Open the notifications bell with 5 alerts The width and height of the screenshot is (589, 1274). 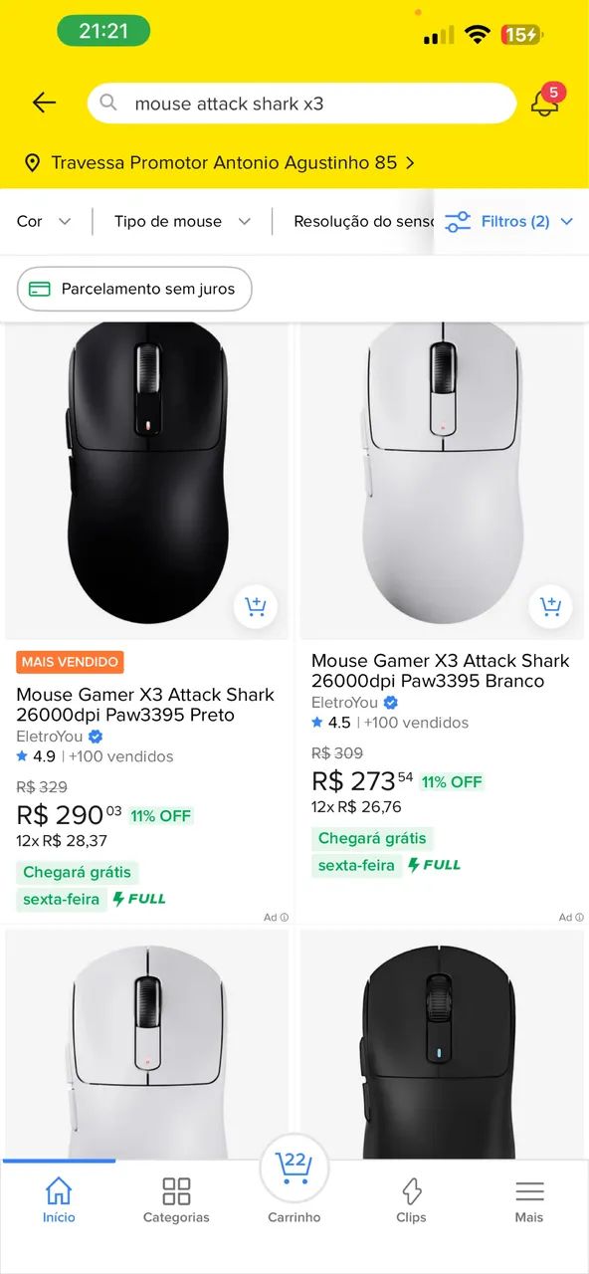coord(545,104)
